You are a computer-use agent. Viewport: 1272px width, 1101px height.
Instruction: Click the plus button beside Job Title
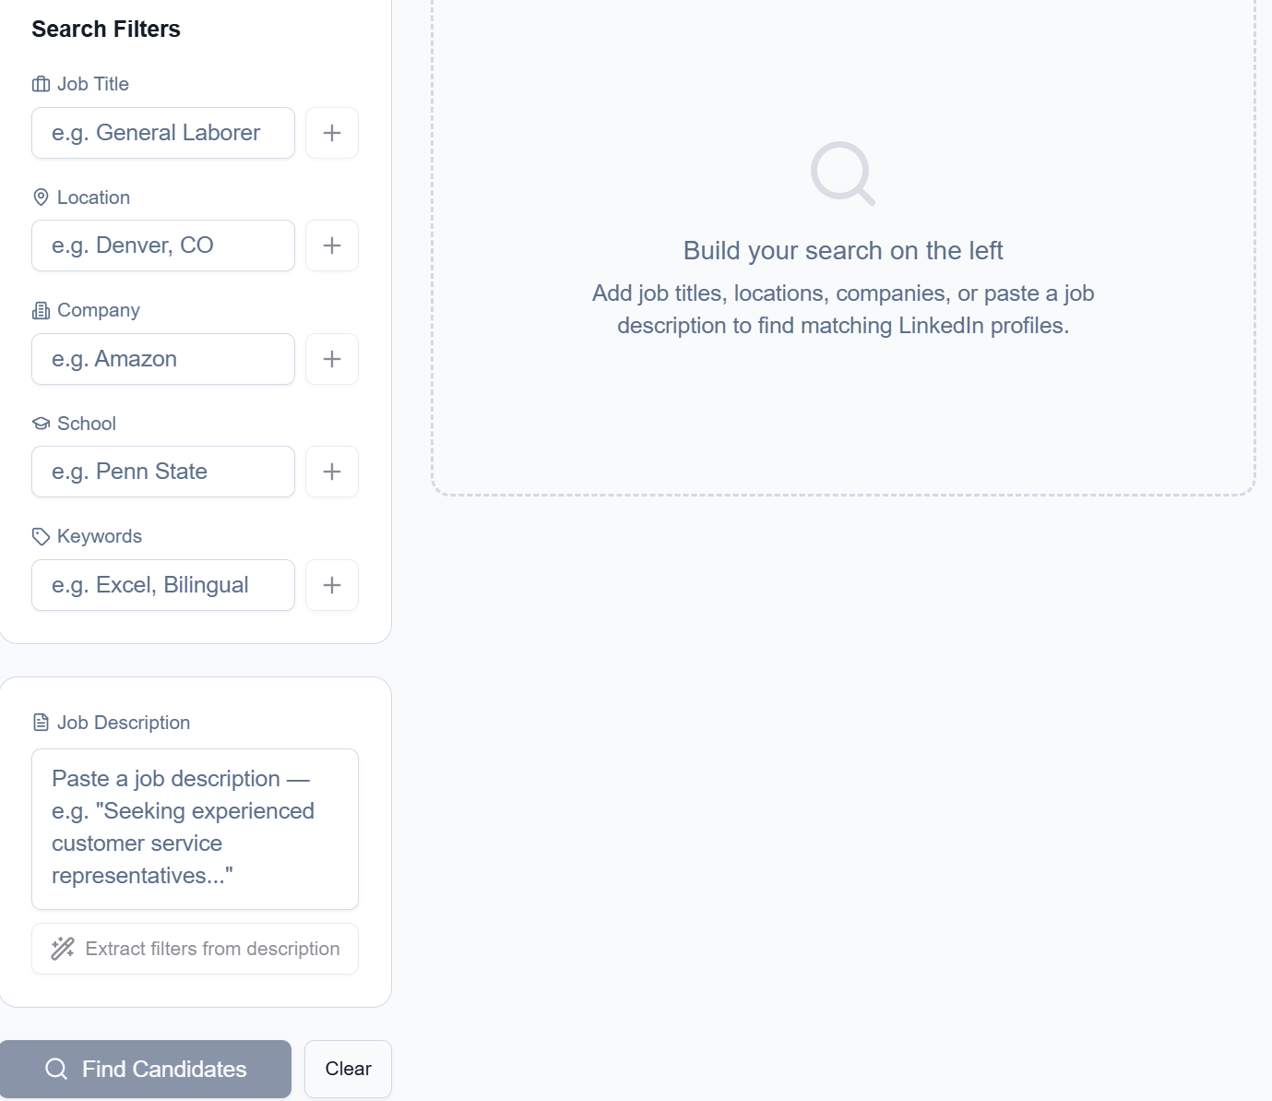click(x=332, y=133)
